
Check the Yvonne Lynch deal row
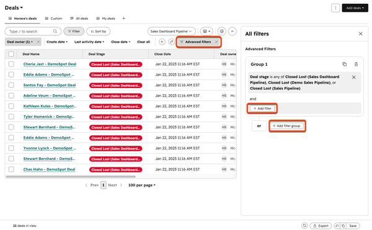point(11,148)
